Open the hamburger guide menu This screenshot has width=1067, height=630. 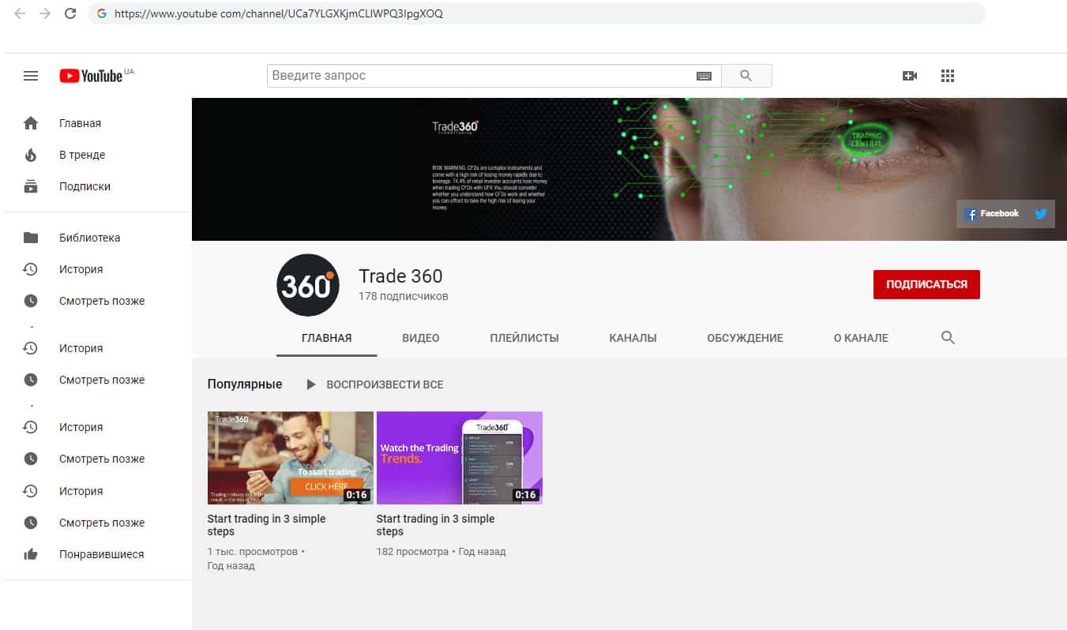31,76
